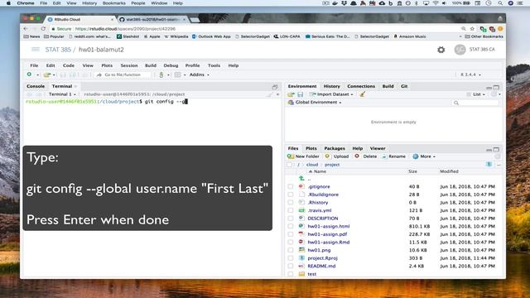
Task: Check the hw01-assign.pdf checkbox
Action: pyautogui.click(x=291, y=234)
